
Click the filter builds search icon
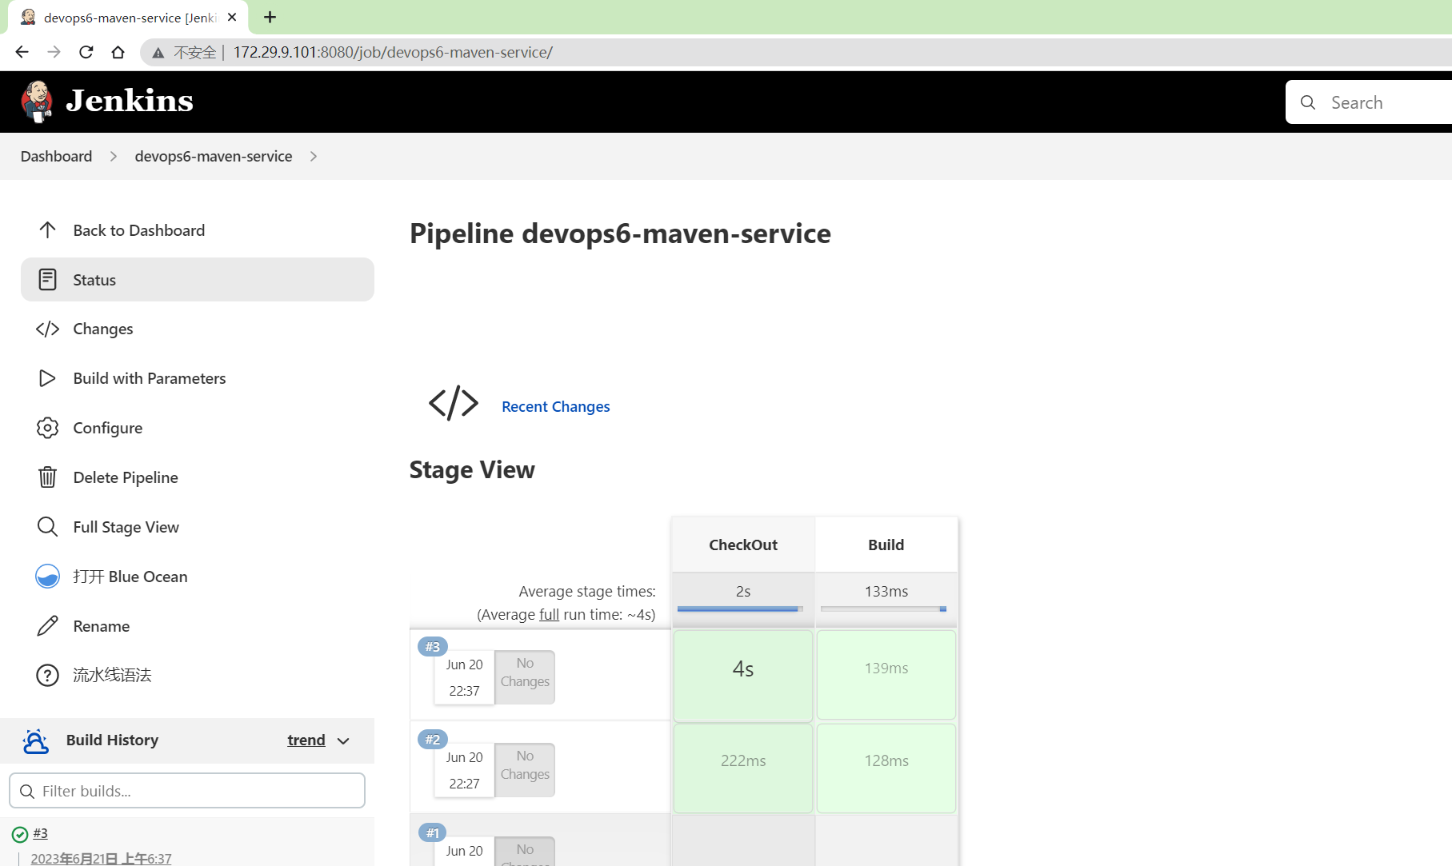(x=27, y=791)
